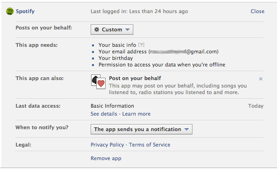
Task: Open the basic info question mark tooltip
Action: [x=141, y=45]
